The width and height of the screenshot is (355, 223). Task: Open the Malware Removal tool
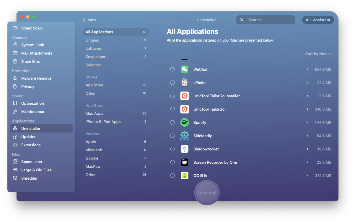[36, 78]
